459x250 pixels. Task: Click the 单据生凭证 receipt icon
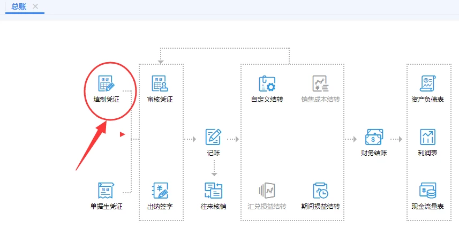click(x=106, y=191)
